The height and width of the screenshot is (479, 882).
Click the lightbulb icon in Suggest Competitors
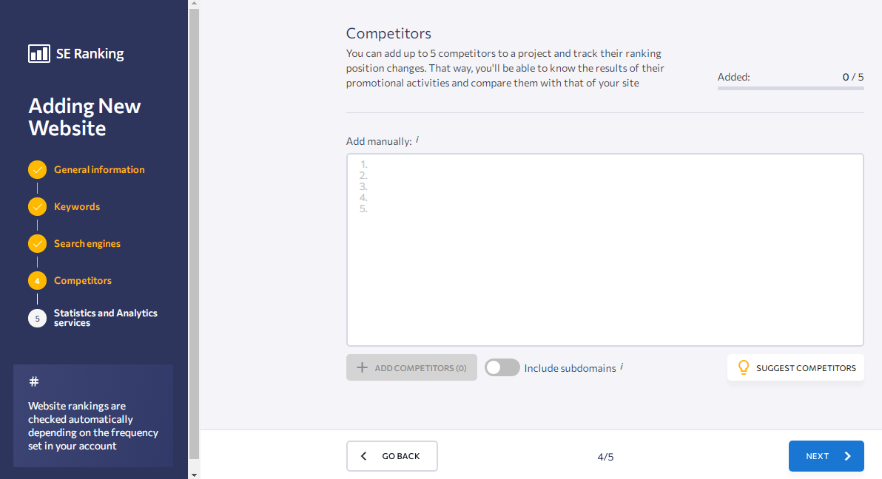743,367
